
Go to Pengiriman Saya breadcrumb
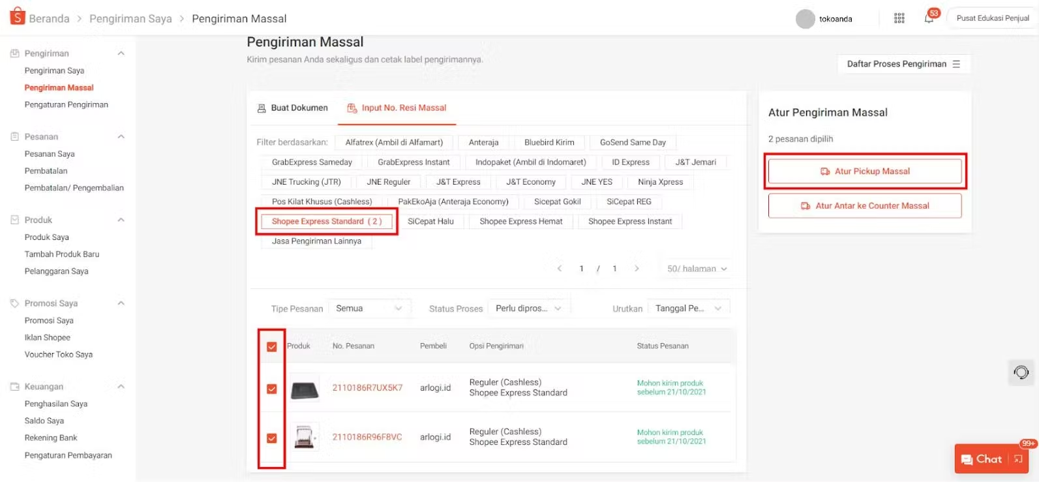pos(130,18)
